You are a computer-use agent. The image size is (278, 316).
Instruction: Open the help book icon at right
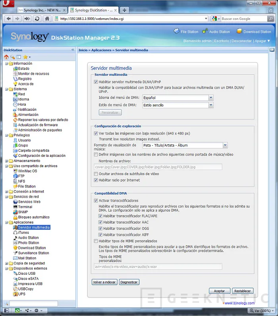click(272, 50)
